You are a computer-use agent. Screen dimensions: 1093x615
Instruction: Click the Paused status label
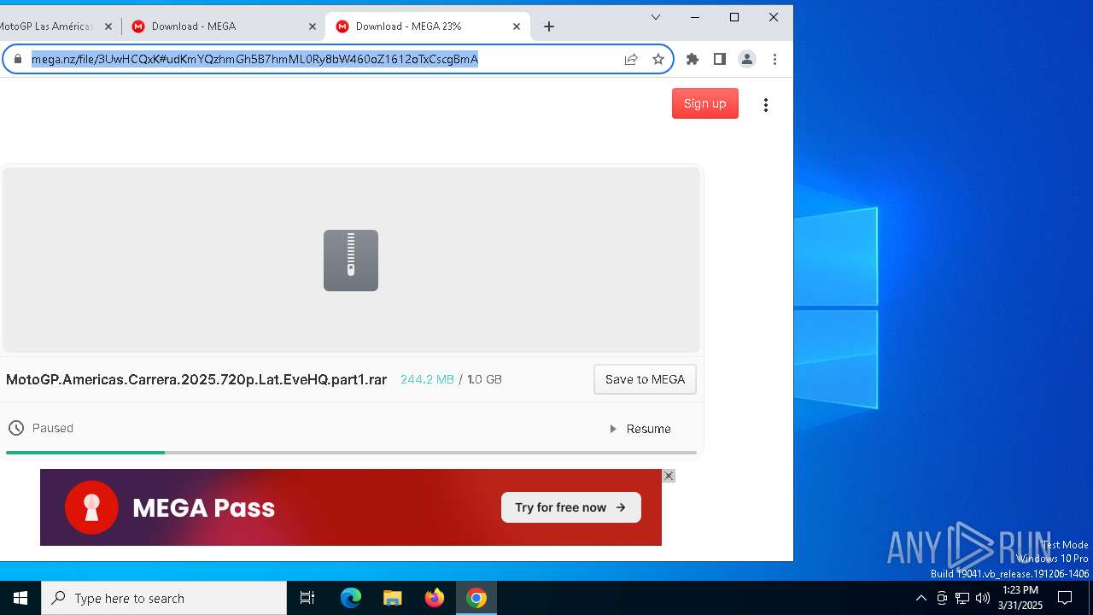coord(53,428)
